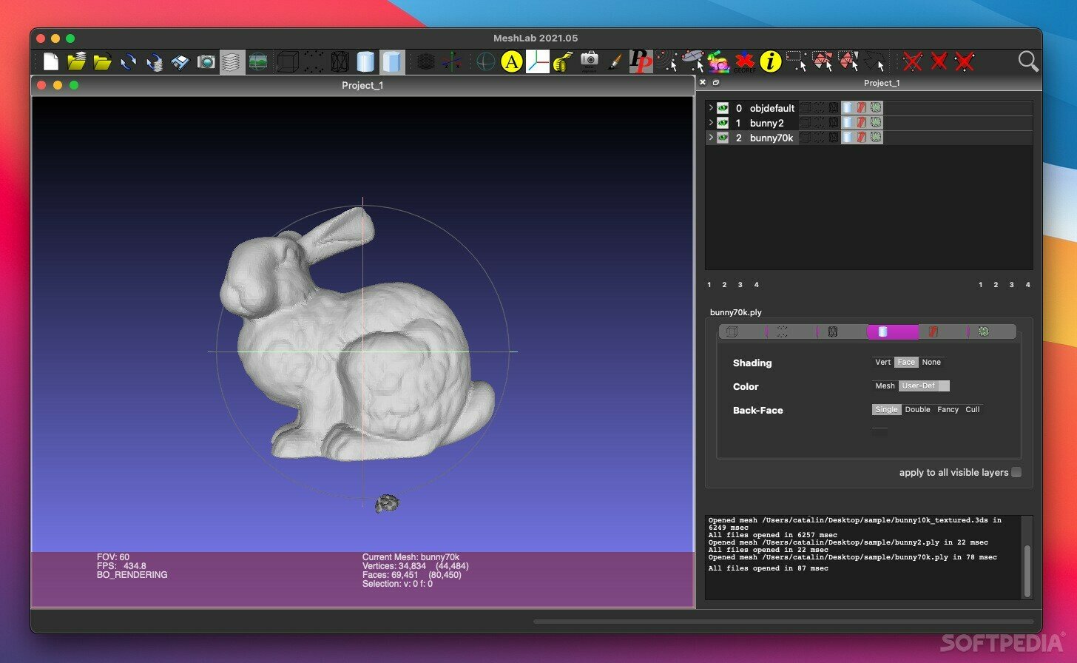Delete selected faces and vertices with last red X

click(x=965, y=62)
